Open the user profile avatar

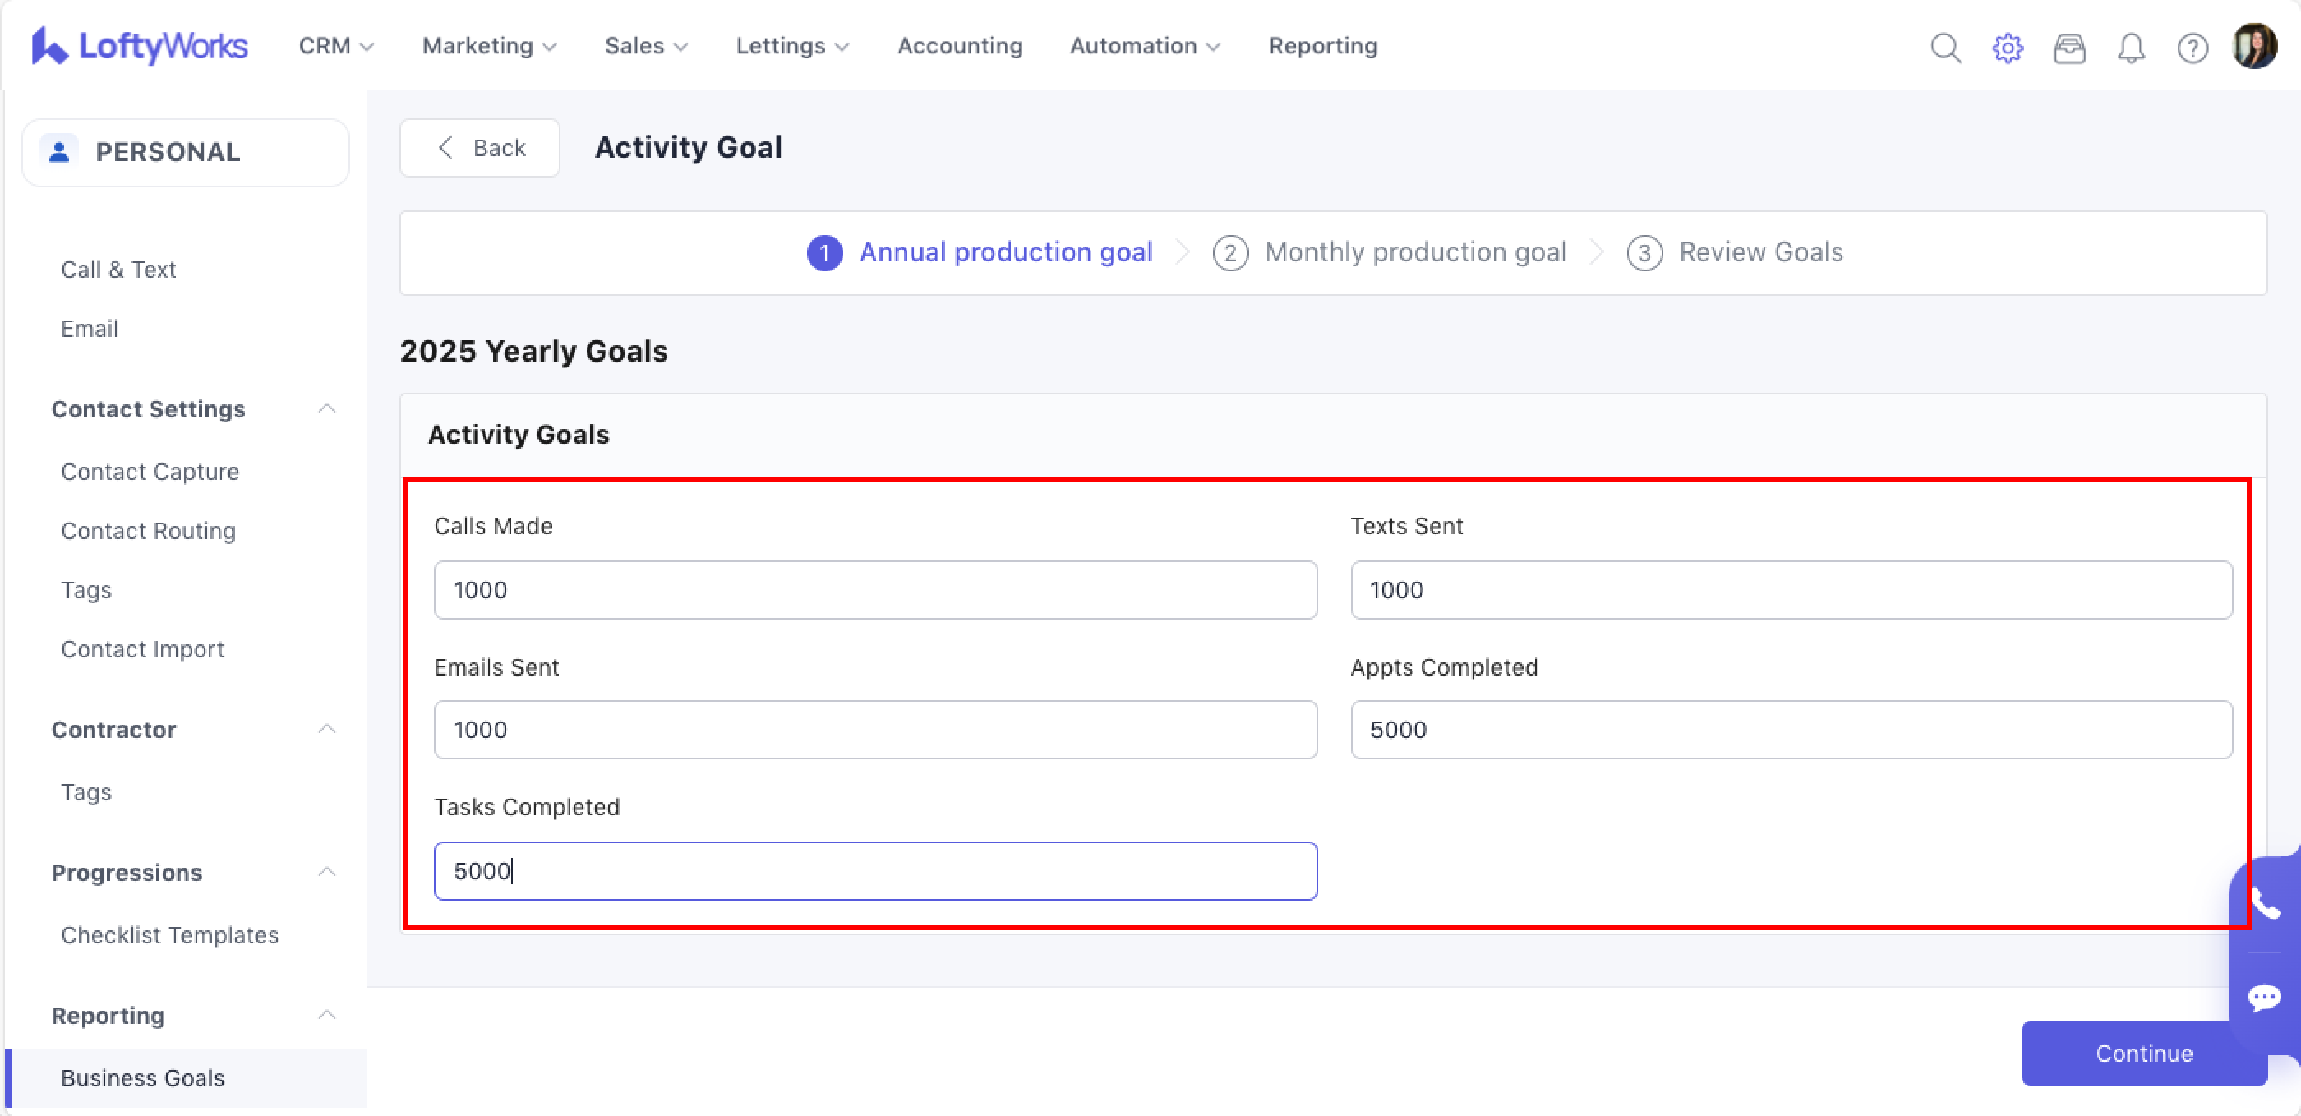(x=2253, y=45)
